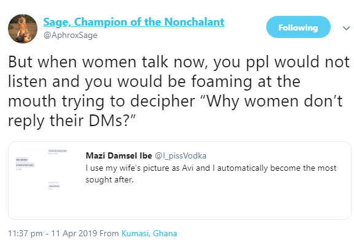Click the top grey chat bubble in the thumbnail

point(58,151)
